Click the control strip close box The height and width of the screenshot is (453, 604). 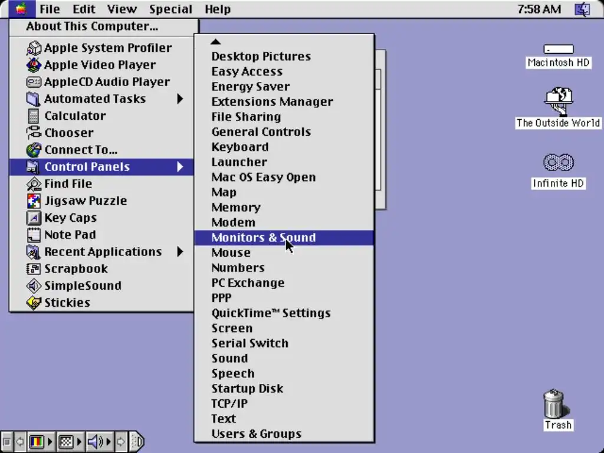(x=6, y=441)
